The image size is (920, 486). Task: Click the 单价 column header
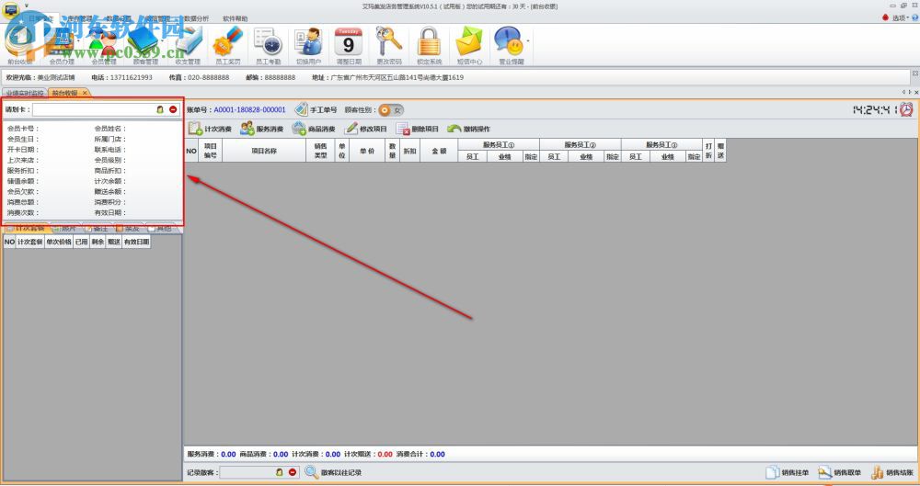(x=367, y=151)
